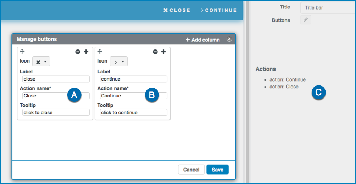This screenshot has height=184, width=356.
Task: Open the chevron icon dropdown for continue button
Action: (119, 61)
